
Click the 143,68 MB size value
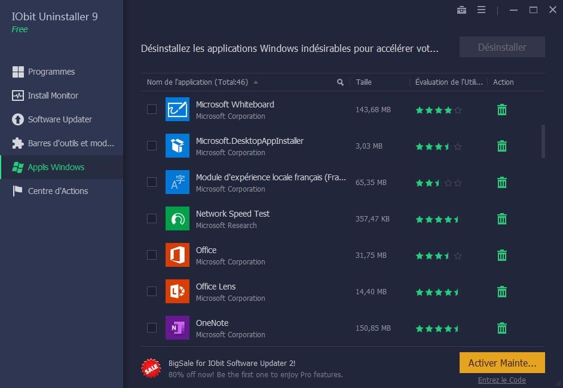click(373, 110)
